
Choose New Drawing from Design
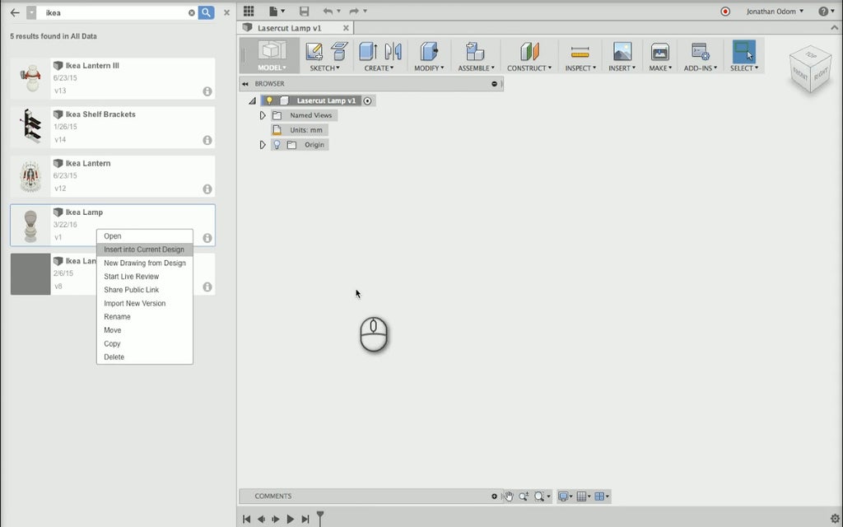tap(145, 263)
